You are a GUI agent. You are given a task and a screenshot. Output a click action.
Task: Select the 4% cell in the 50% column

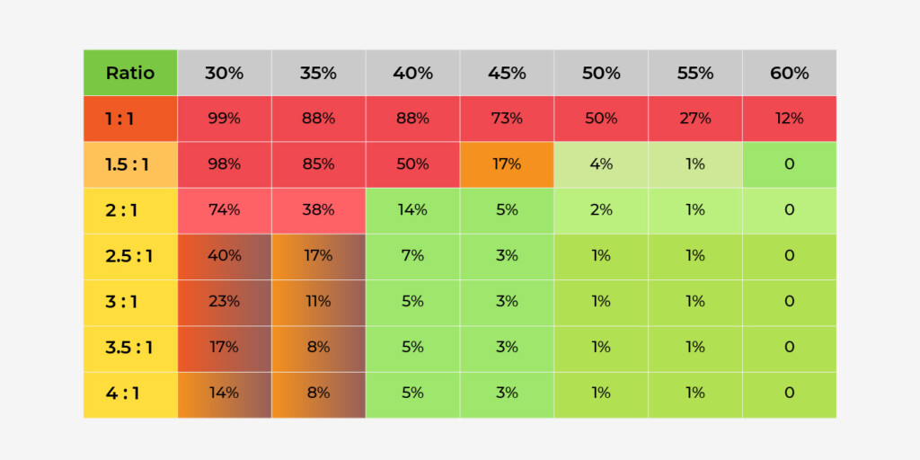click(601, 164)
